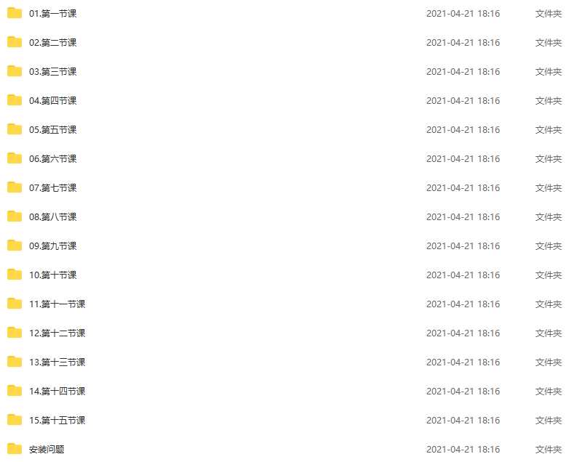
Task: Open the 01.第一节课 folder icon
Action: 15,13
